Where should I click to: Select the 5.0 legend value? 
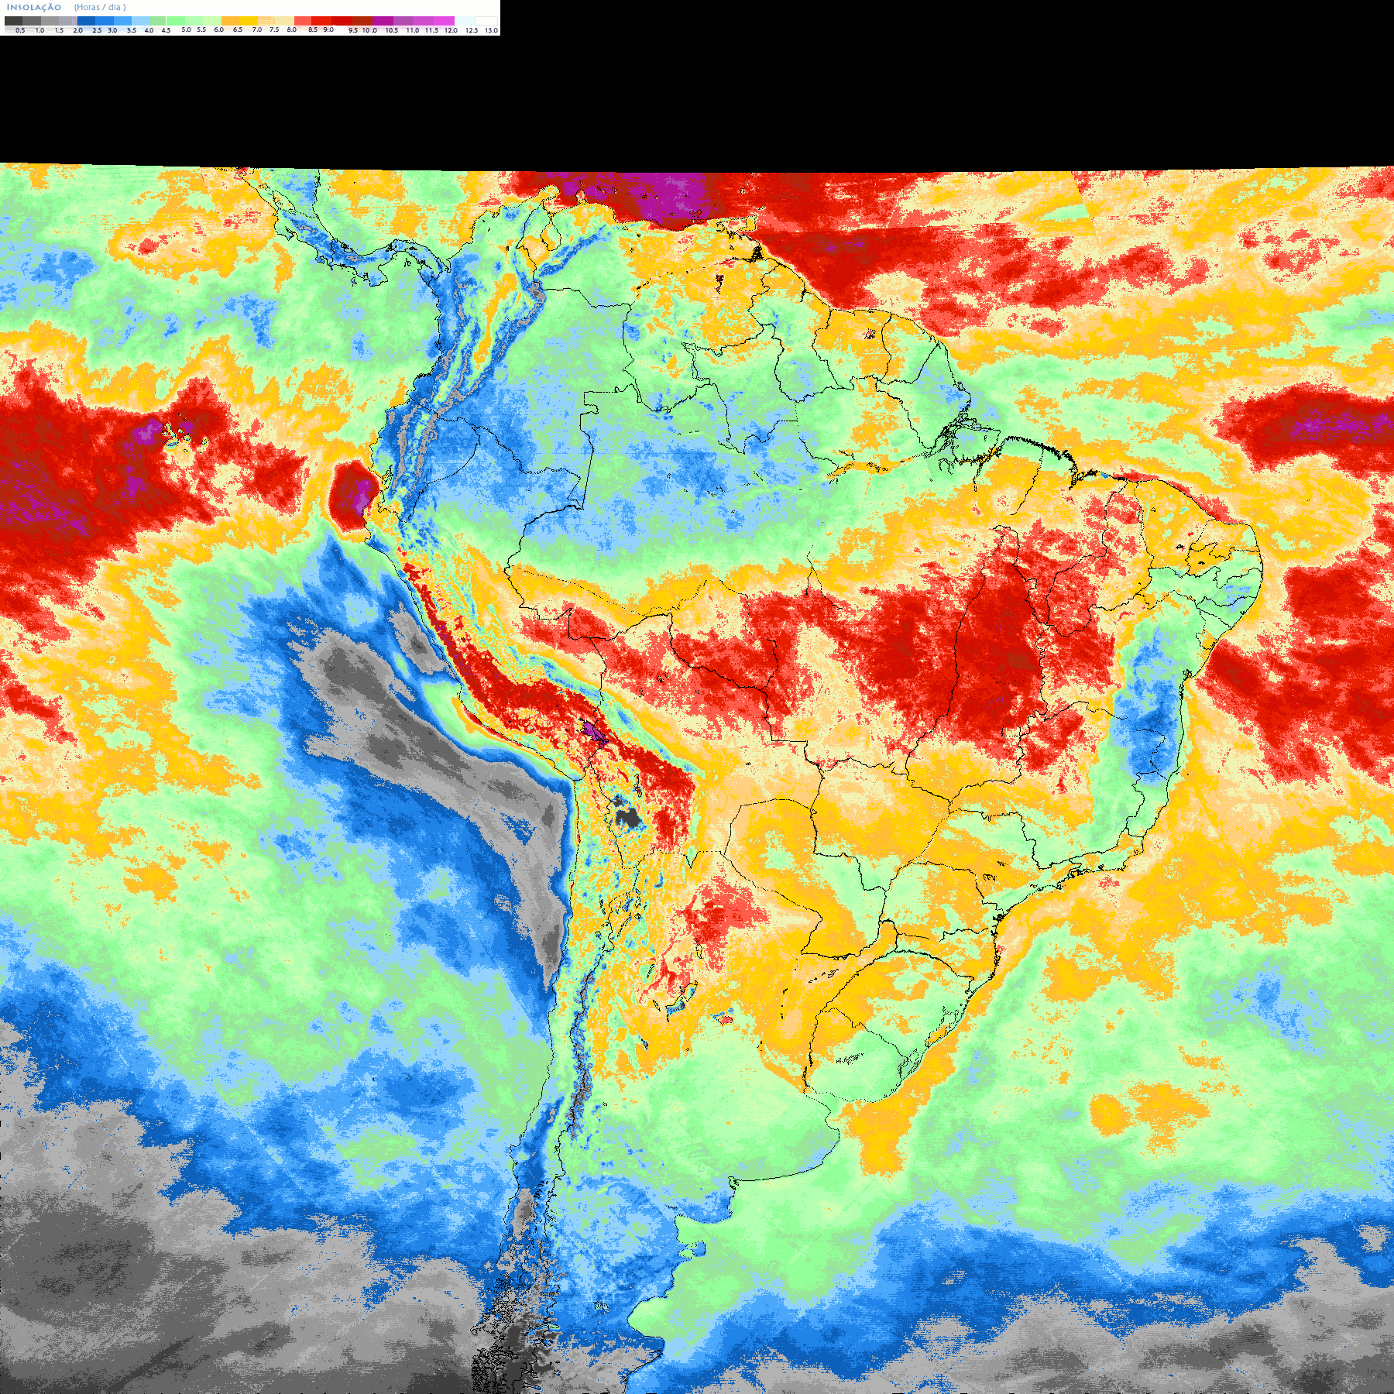point(186,29)
